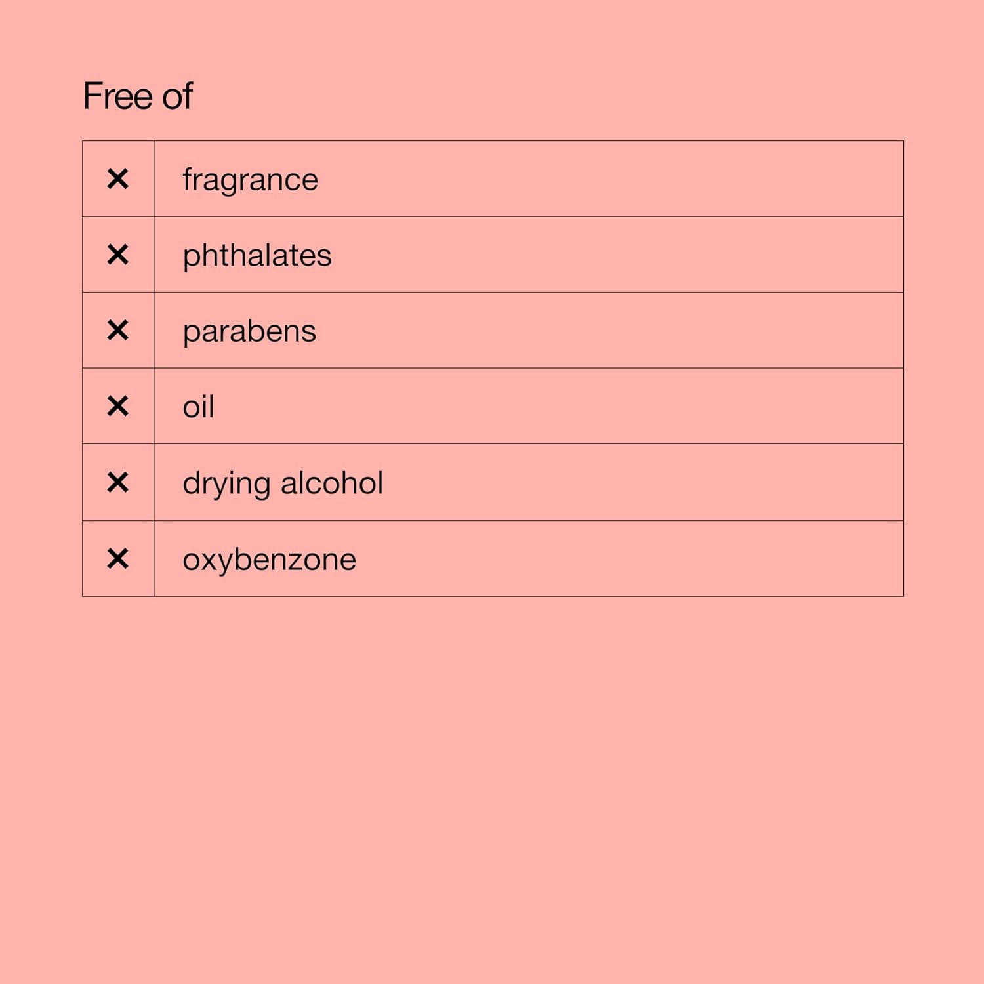Screen dimensions: 984x984
Task: Click the word of in the heading
Action: click(x=177, y=96)
